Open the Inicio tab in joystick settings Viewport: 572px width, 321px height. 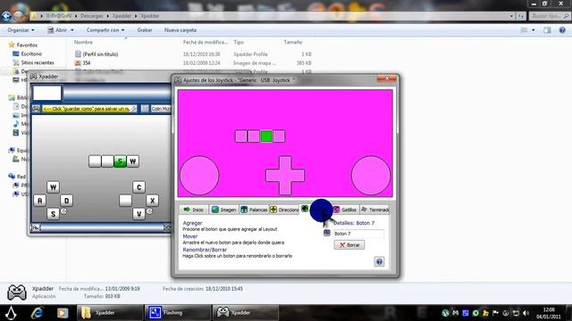tap(194, 210)
